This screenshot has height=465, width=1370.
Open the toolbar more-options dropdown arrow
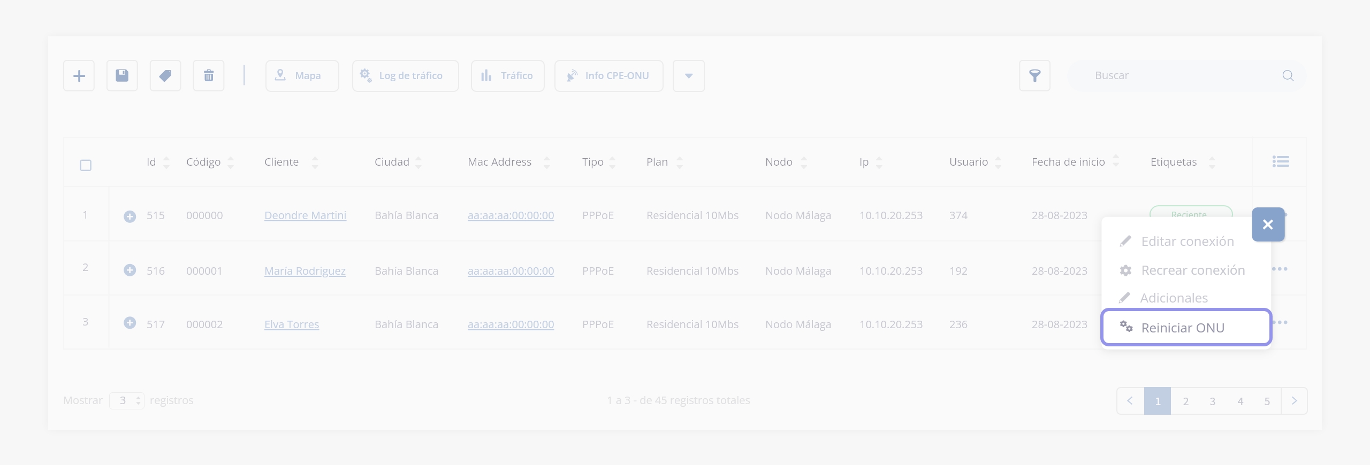[x=689, y=76]
